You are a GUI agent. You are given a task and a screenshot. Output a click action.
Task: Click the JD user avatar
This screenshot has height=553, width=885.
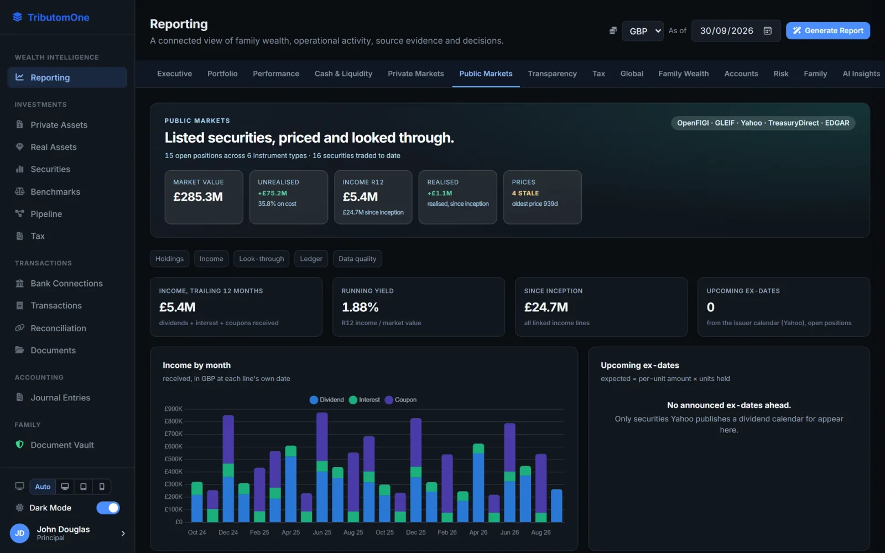(19, 533)
